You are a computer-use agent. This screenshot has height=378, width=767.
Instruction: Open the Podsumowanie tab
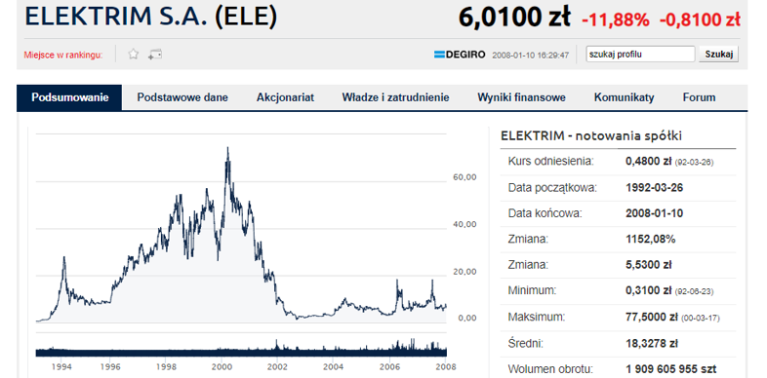click(69, 97)
